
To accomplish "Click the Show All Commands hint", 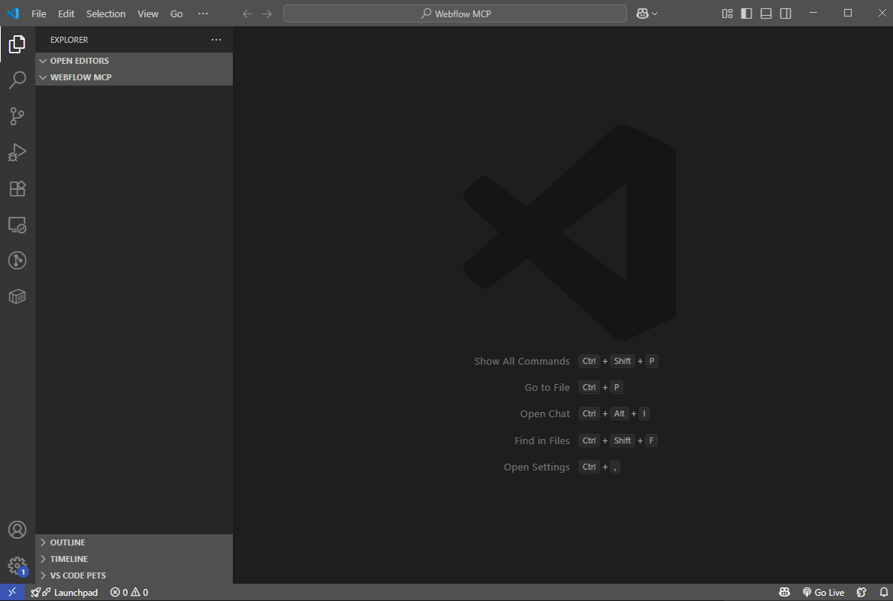I will (x=522, y=362).
